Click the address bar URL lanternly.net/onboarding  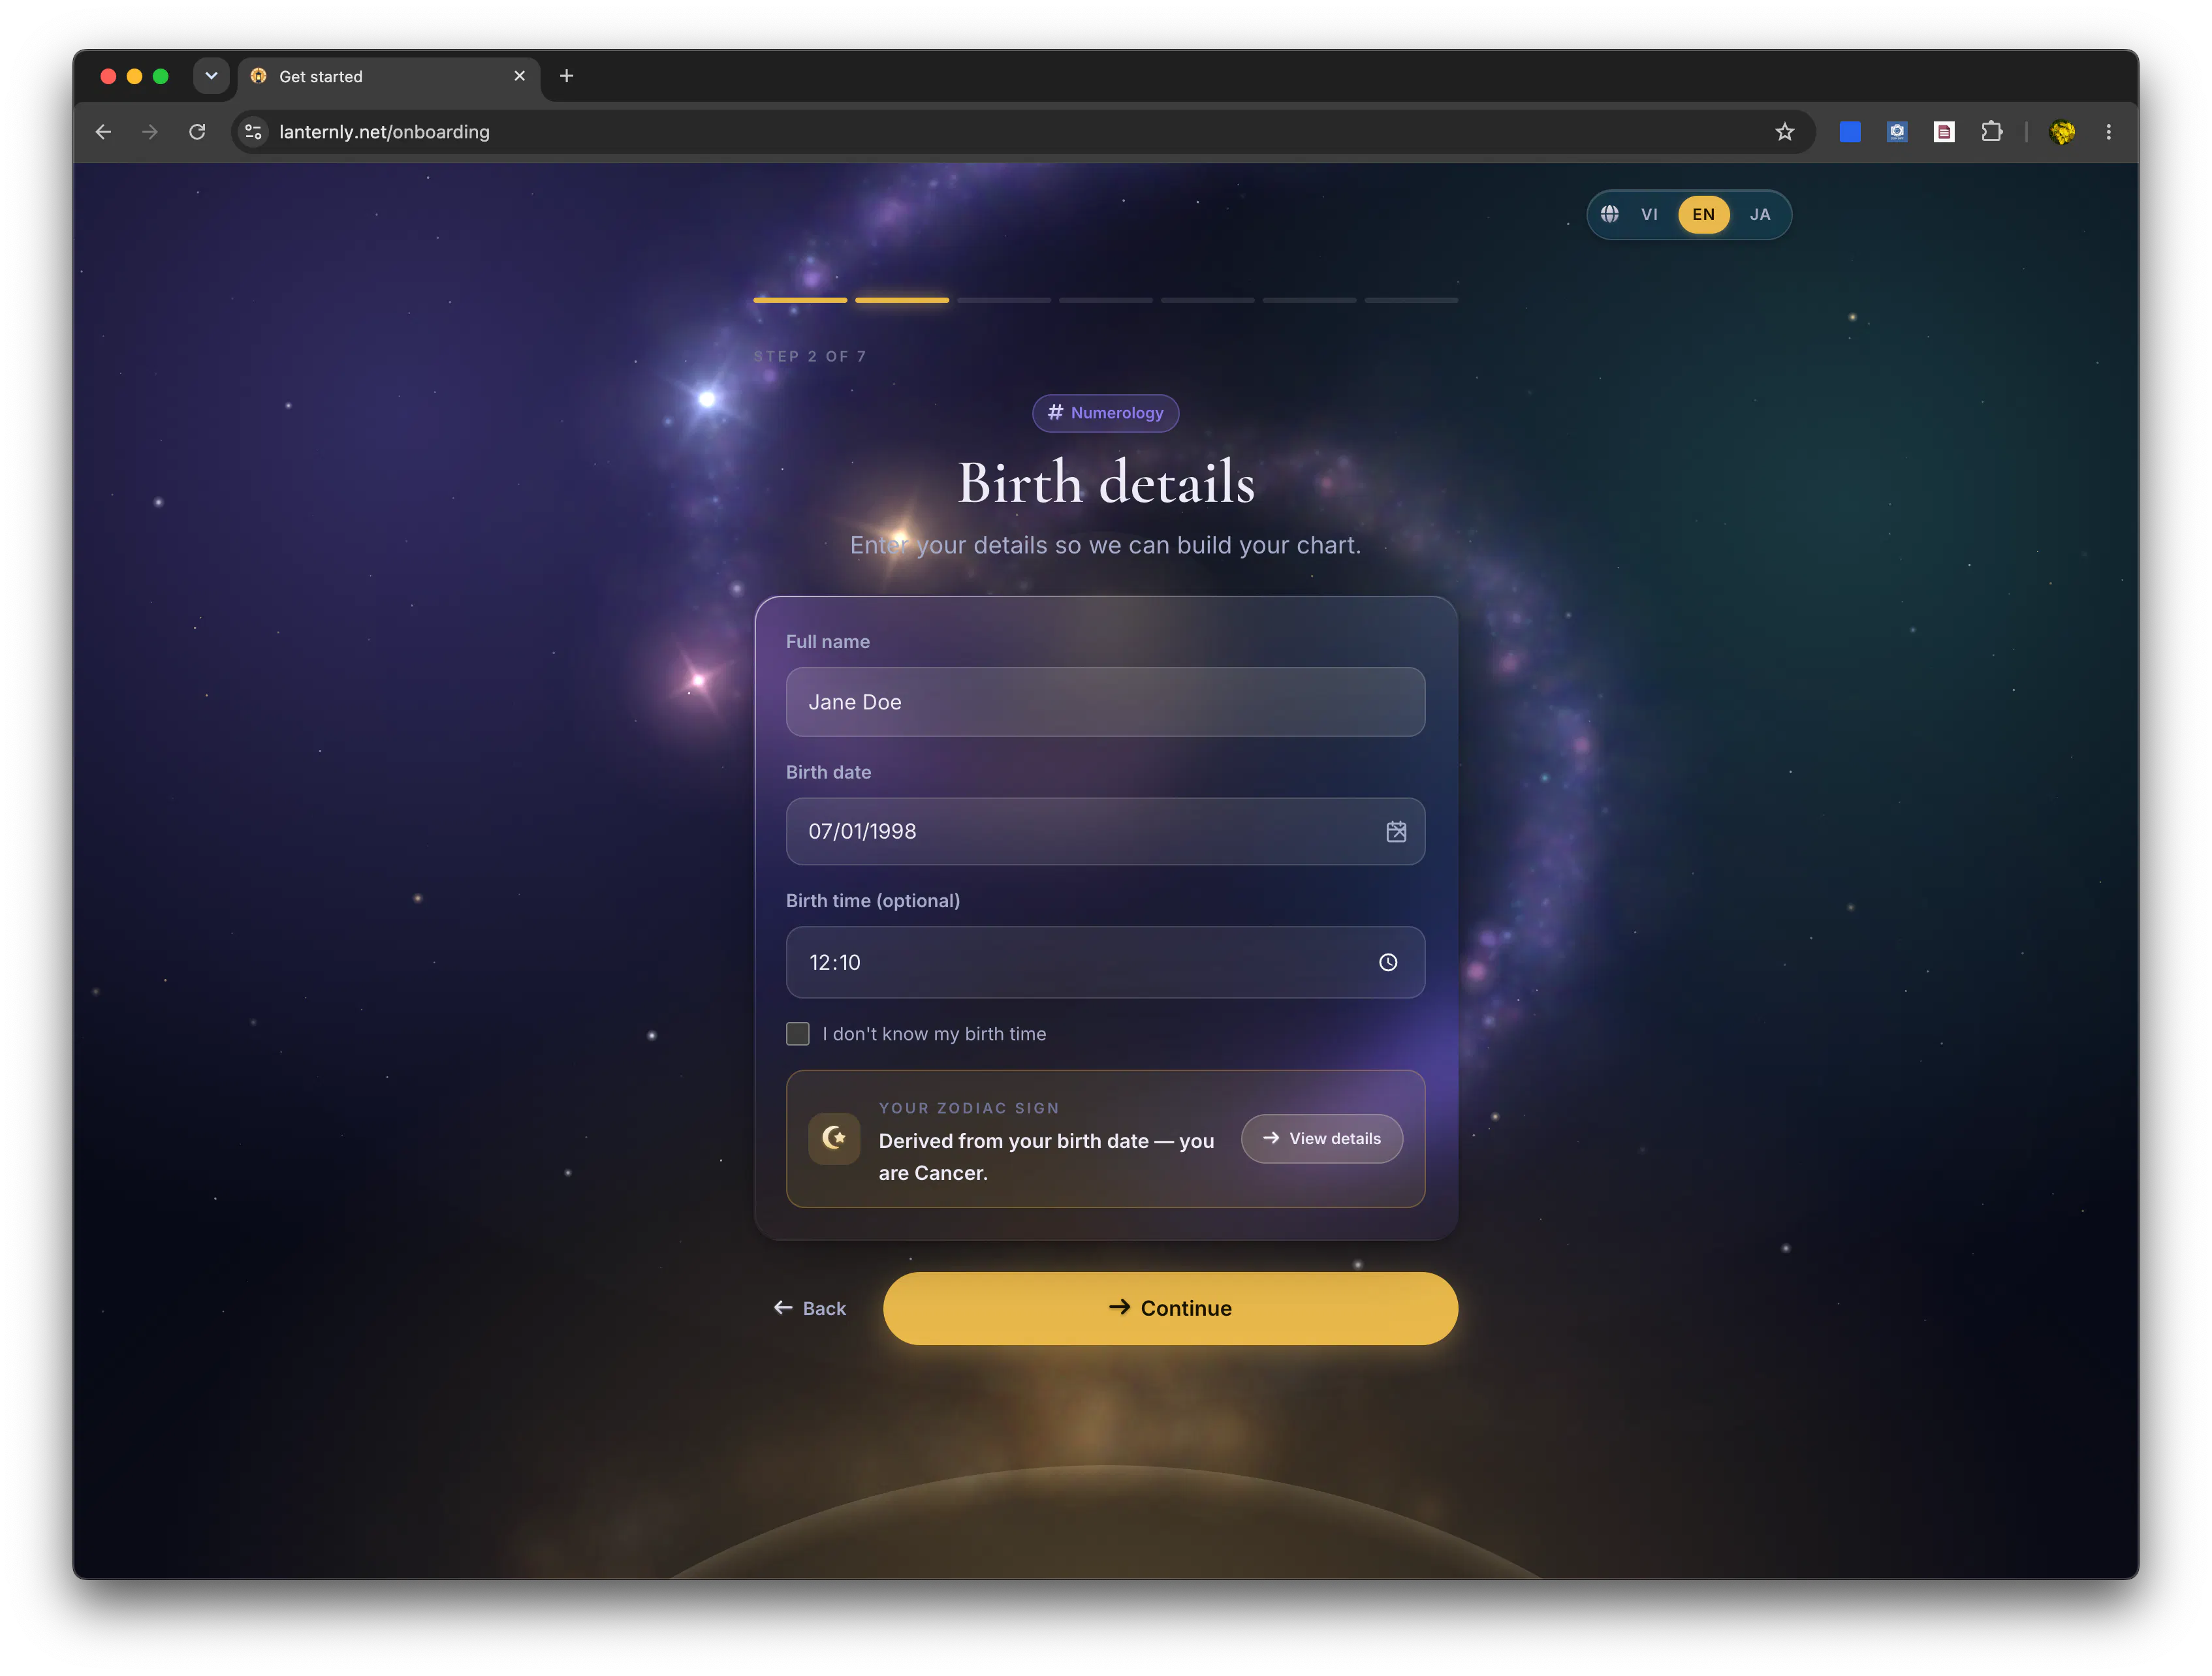(x=384, y=132)
